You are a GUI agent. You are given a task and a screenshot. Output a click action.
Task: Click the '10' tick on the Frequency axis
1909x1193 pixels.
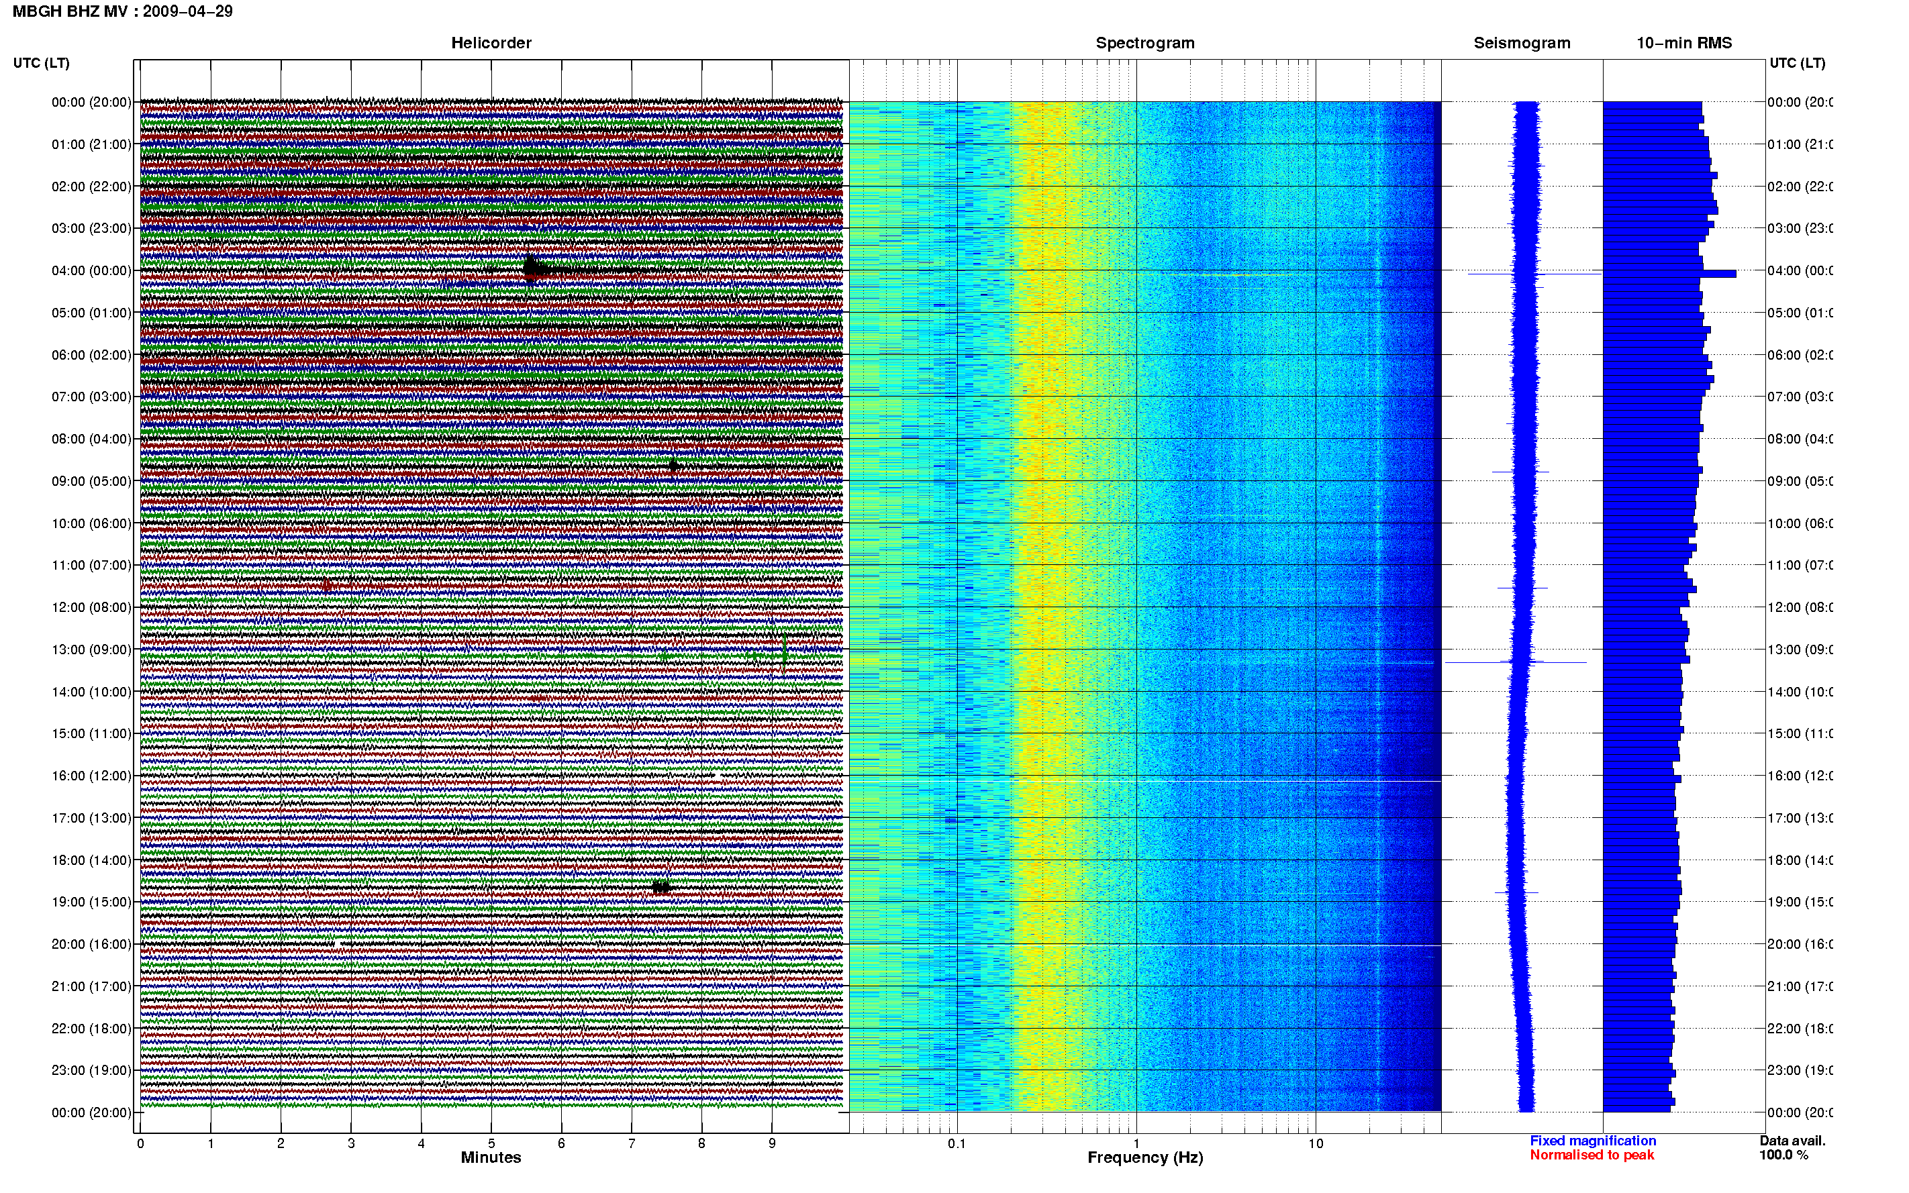point(1316,1143)
